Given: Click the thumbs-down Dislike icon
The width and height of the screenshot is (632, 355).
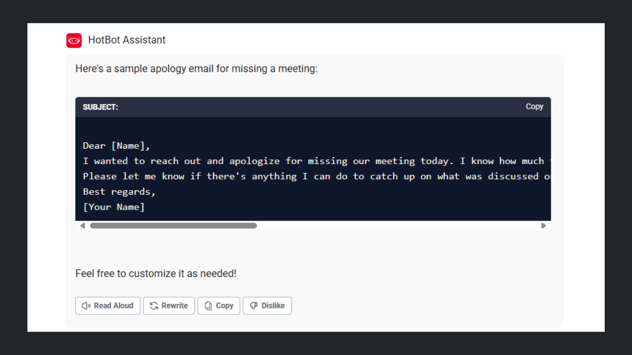Looking at the screenshot, I should (x=254, y=306).
